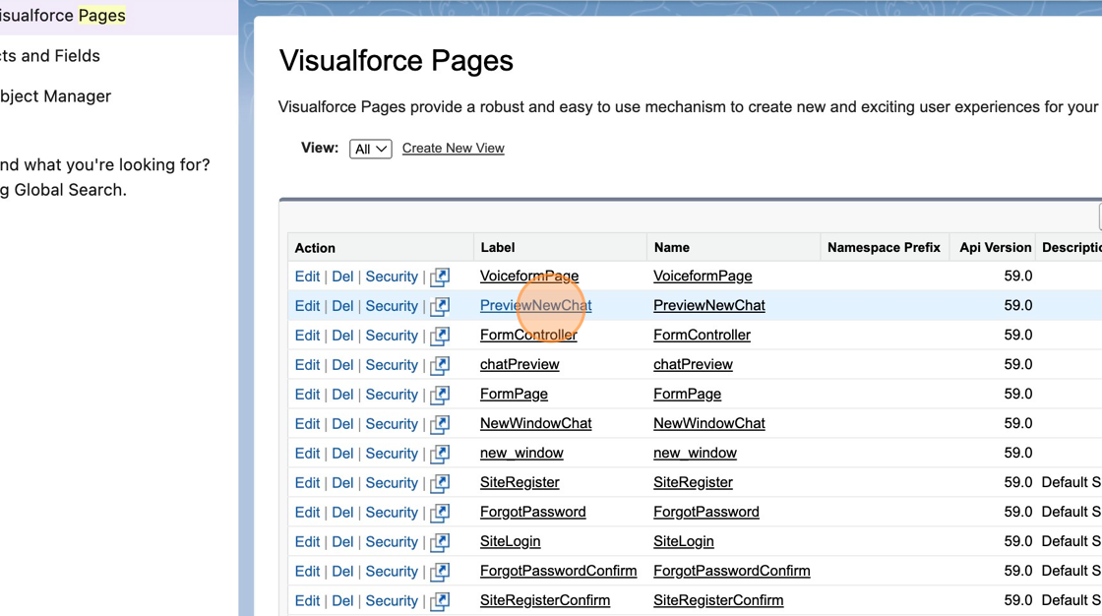
Task: Open preview icon for FormController row
Action: [440, 336]
